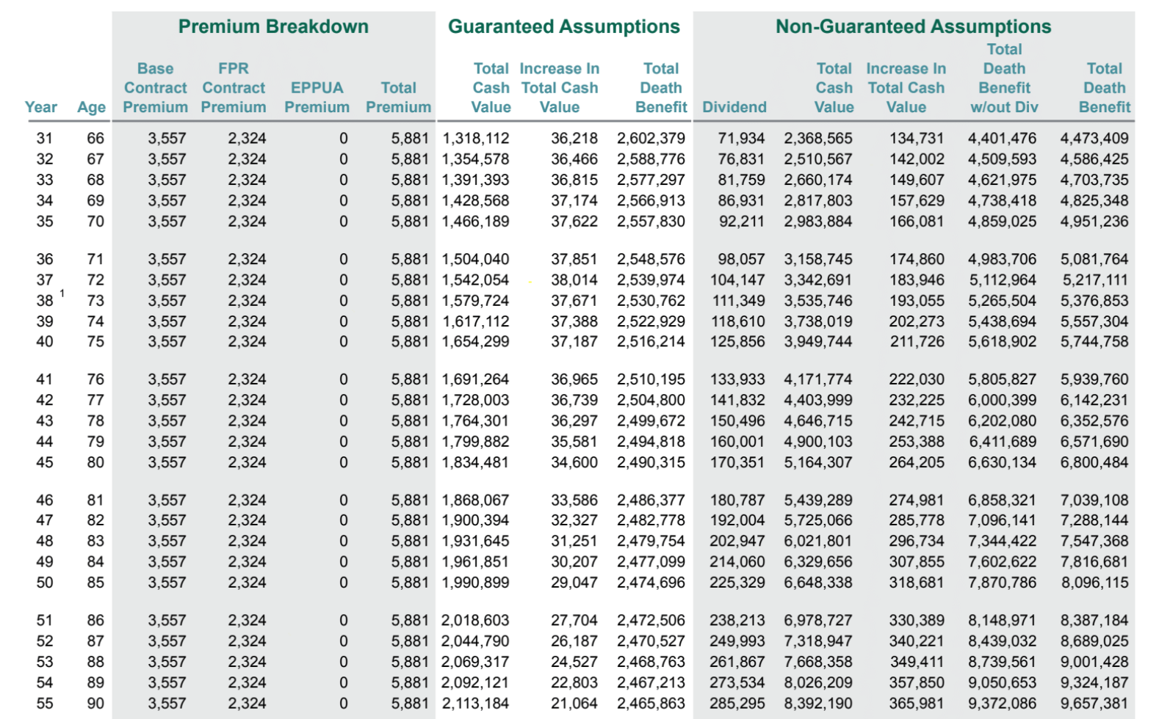Select death benefit without dividend 9,372,086

[1003, 704]
